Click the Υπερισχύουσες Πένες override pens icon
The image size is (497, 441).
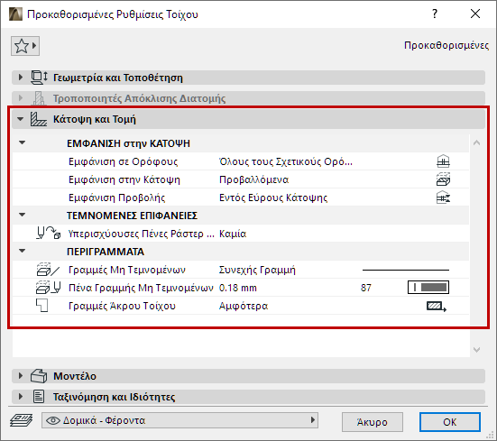[x=48, y=234]
